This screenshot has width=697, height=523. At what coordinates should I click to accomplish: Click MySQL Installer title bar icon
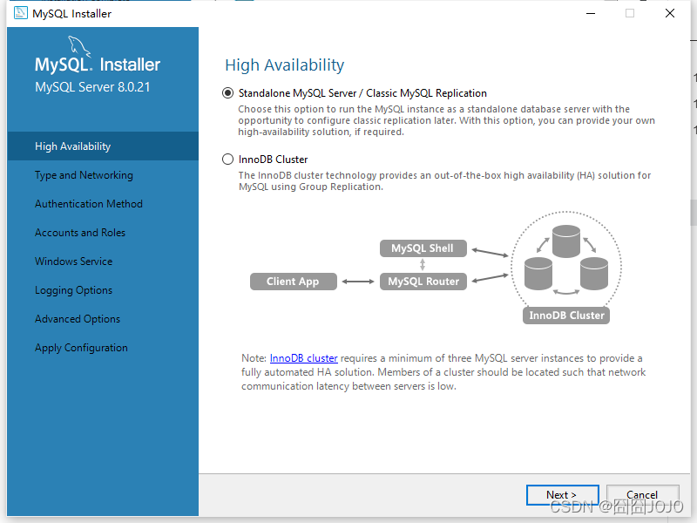tap(20, 13)
